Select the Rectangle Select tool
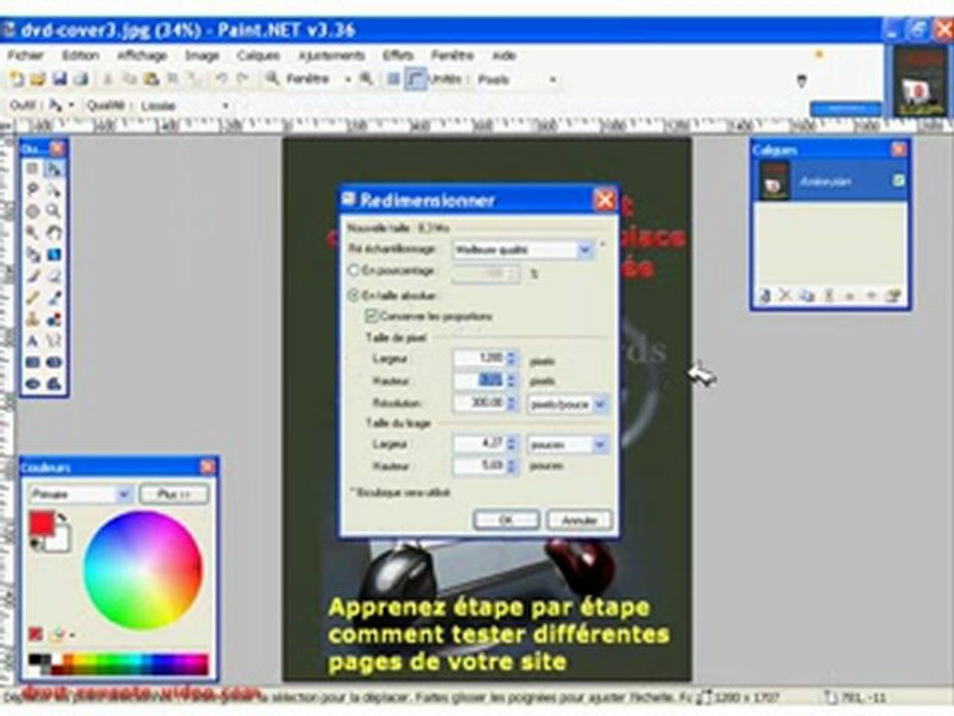954x716 pixels. [33, 169]
